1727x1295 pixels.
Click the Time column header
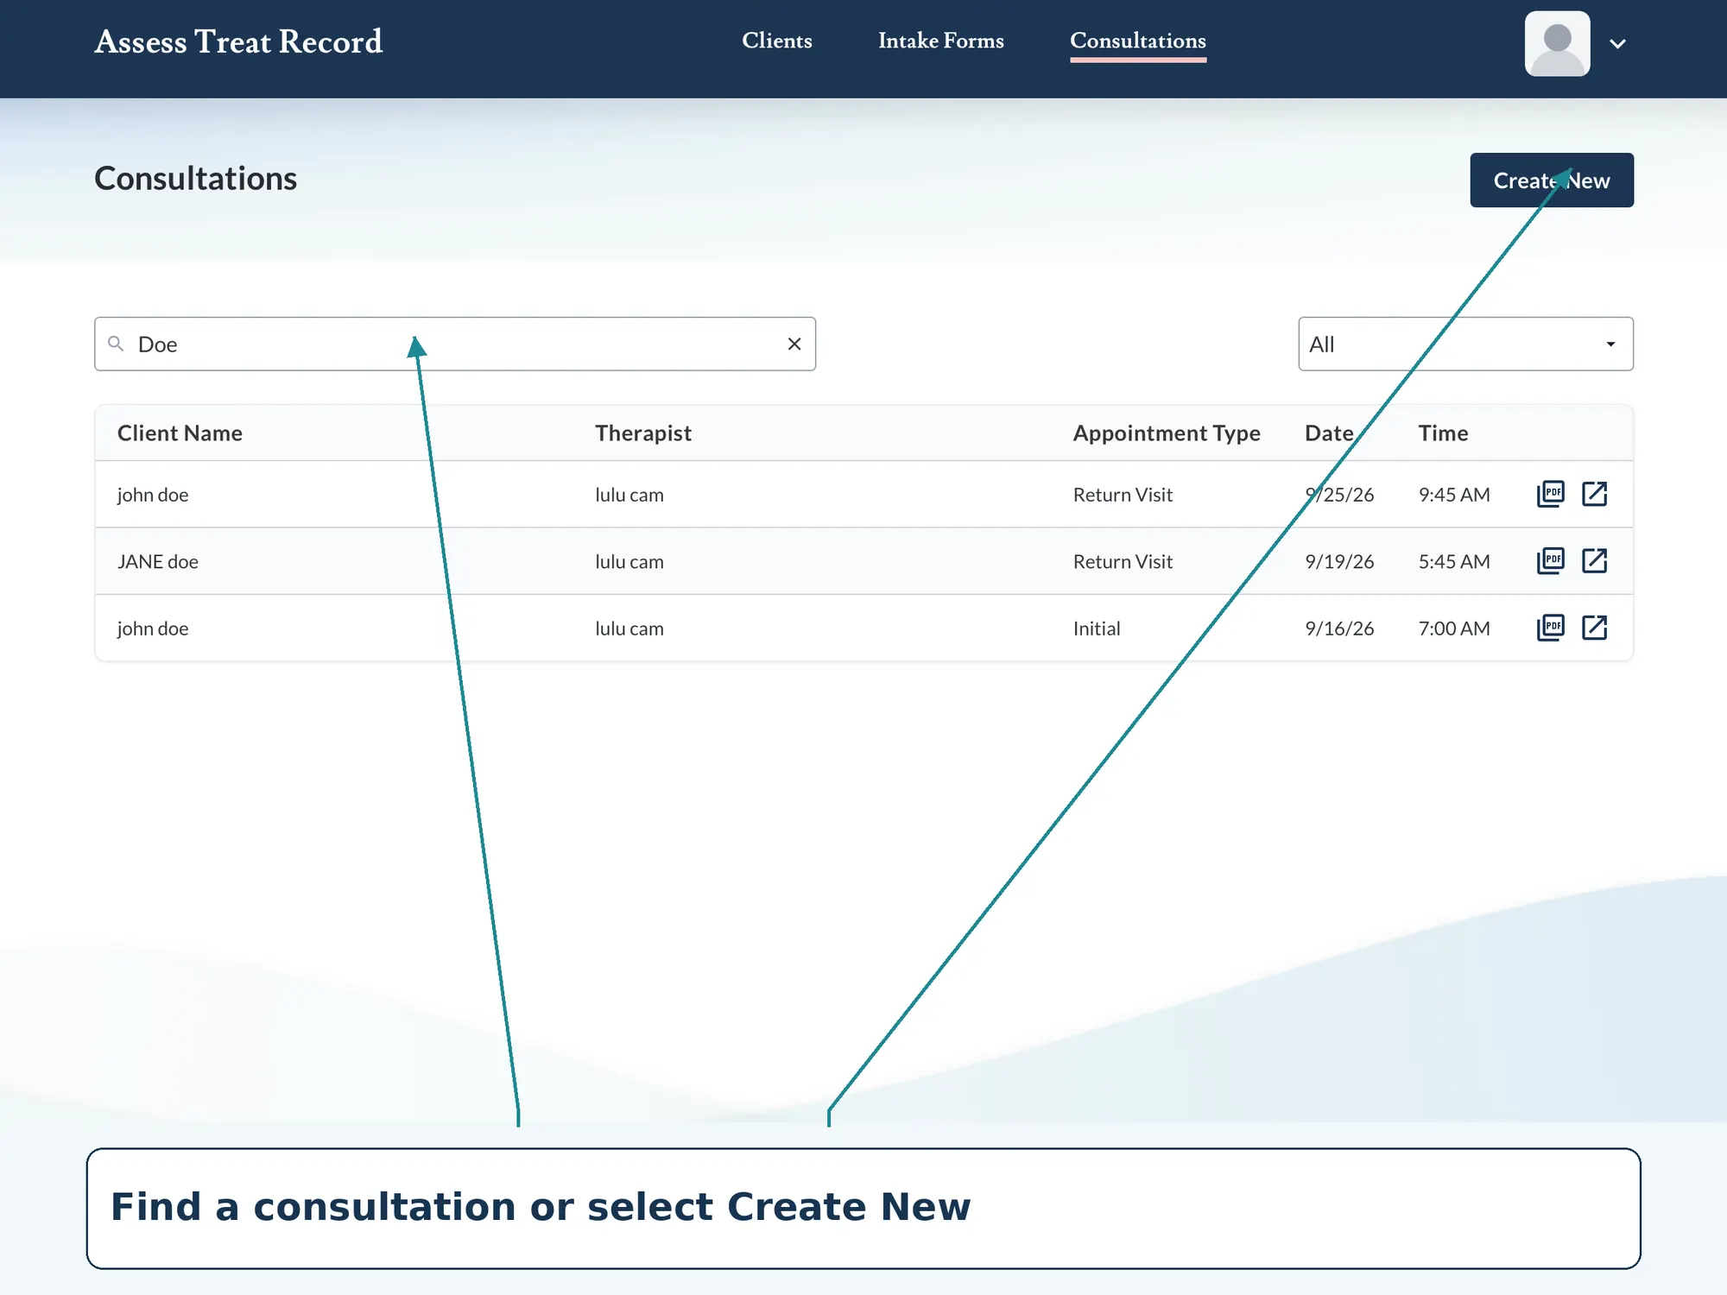click(1443, 433)
